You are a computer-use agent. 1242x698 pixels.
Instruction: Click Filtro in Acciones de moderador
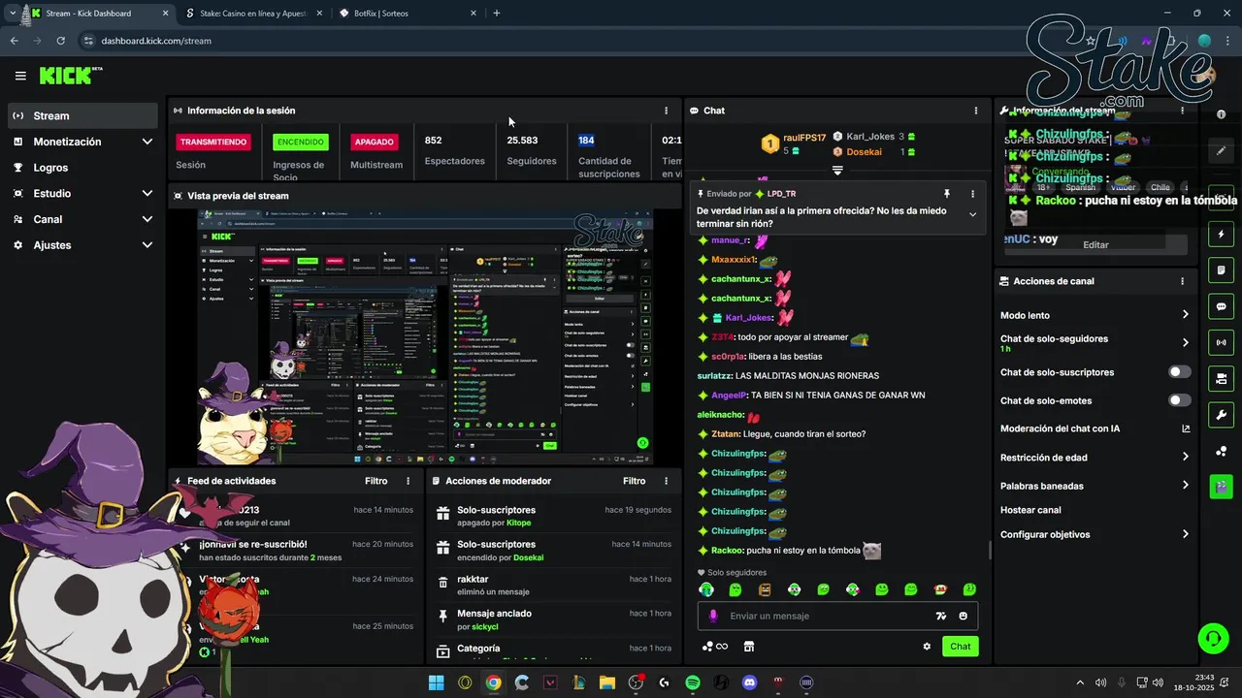[x=635, y=481]
